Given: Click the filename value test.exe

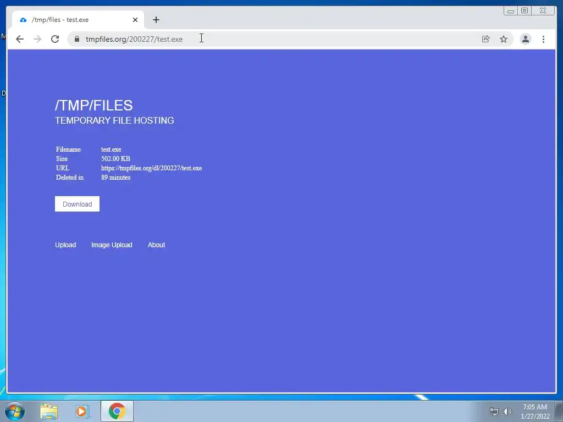Looking at the screenshot, I should pos(111,149).
